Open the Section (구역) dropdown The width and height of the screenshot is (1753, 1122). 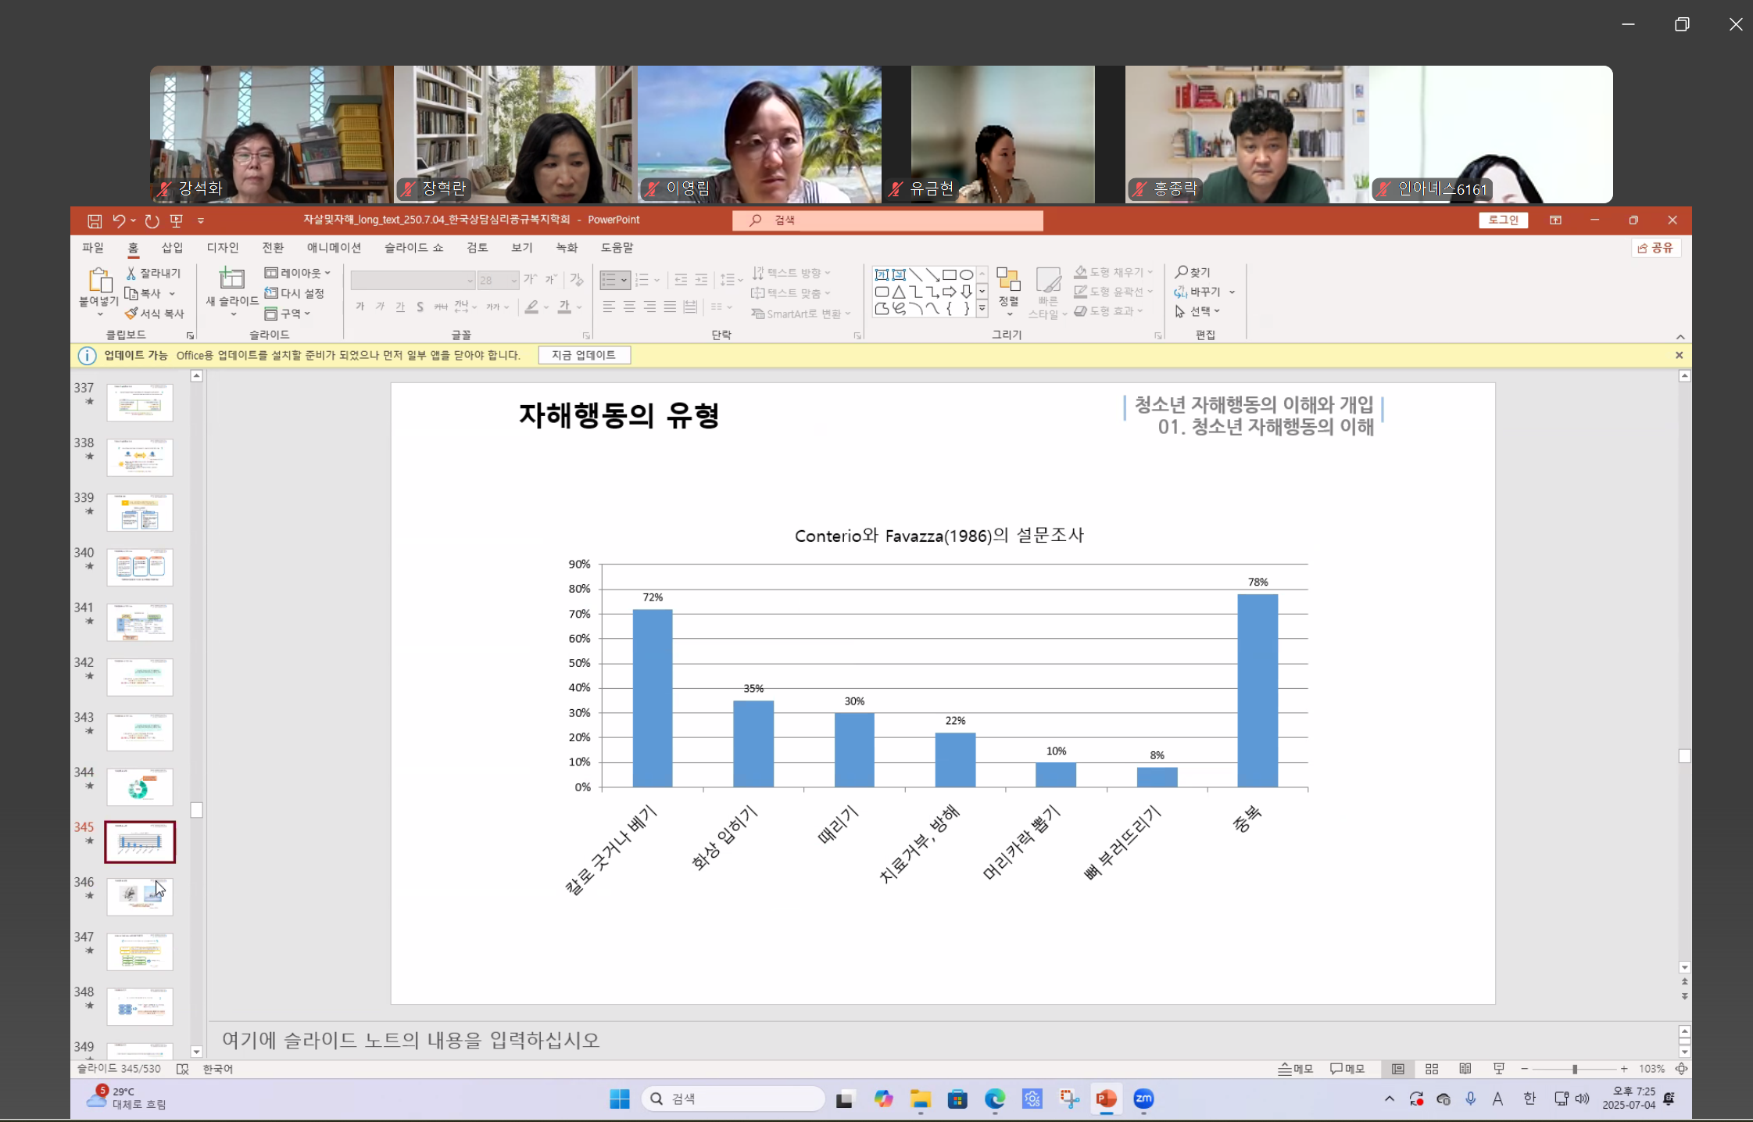point(288,314)
